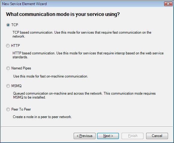
Task: Click the TCP based communication description
Action: coord(82,34)
